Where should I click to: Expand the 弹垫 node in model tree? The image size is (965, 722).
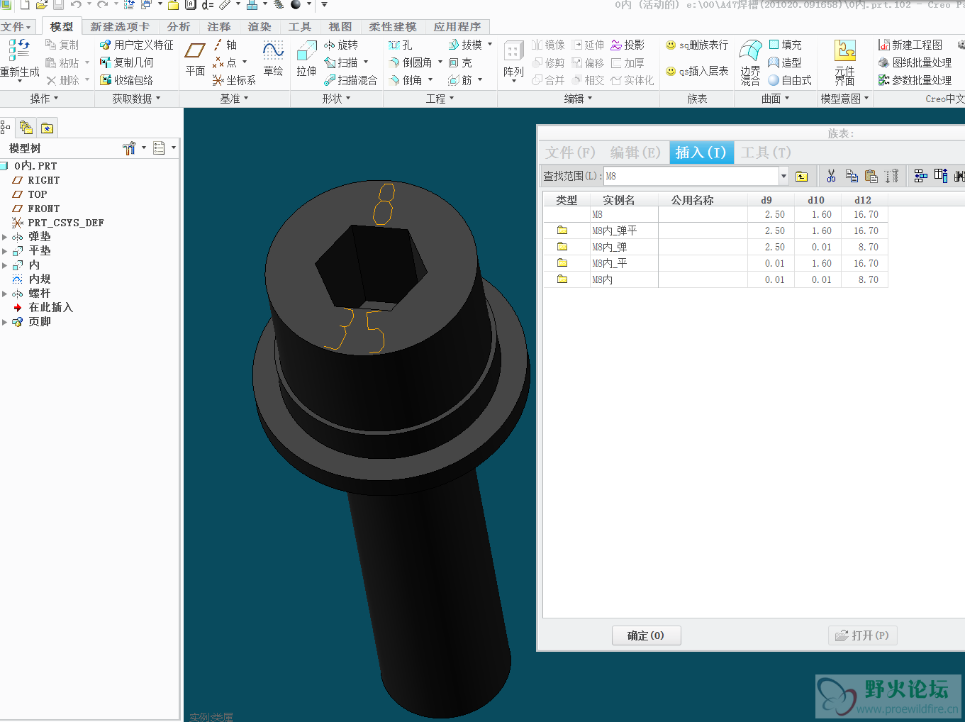pyautogui.click(x=5, y=237)
